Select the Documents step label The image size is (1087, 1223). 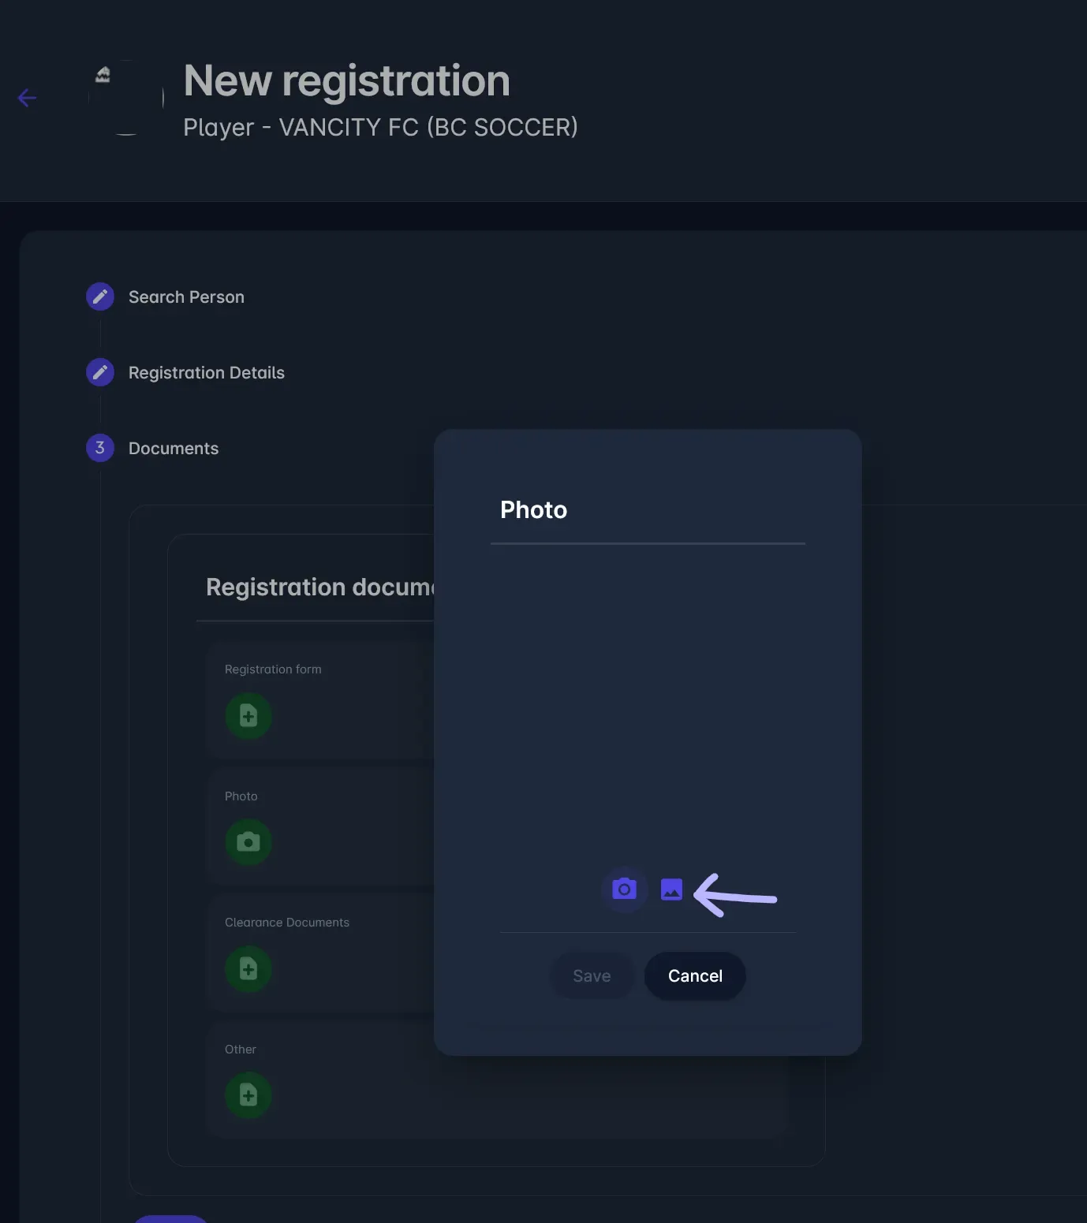tap(174, 449)
